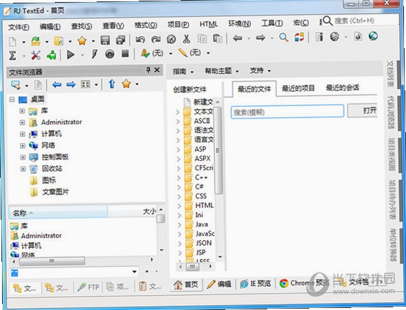Screen dimensions: 406x310
Task: Click the Navigate forward arrow in main toolbar
Action: [x=260, y=38]
